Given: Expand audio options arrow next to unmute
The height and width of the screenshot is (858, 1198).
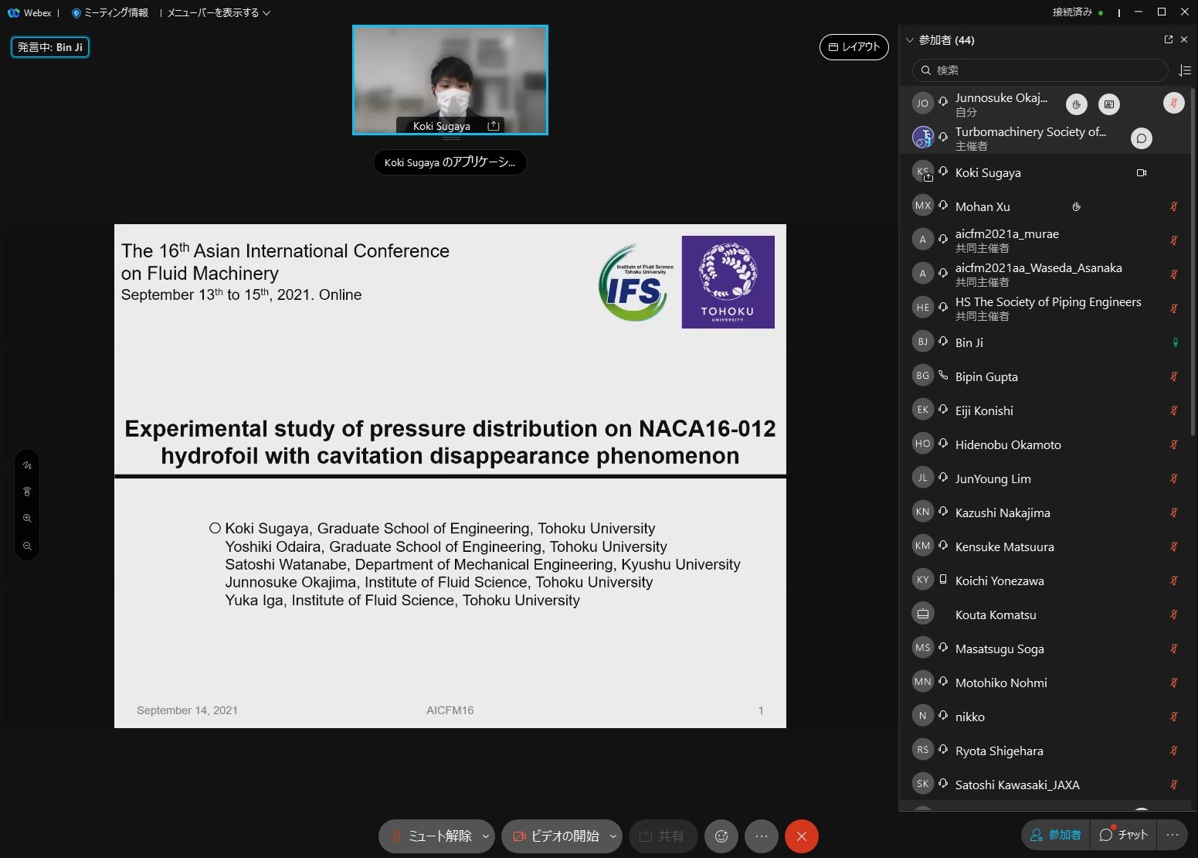Looking at the screenshot, I should 486,836.
